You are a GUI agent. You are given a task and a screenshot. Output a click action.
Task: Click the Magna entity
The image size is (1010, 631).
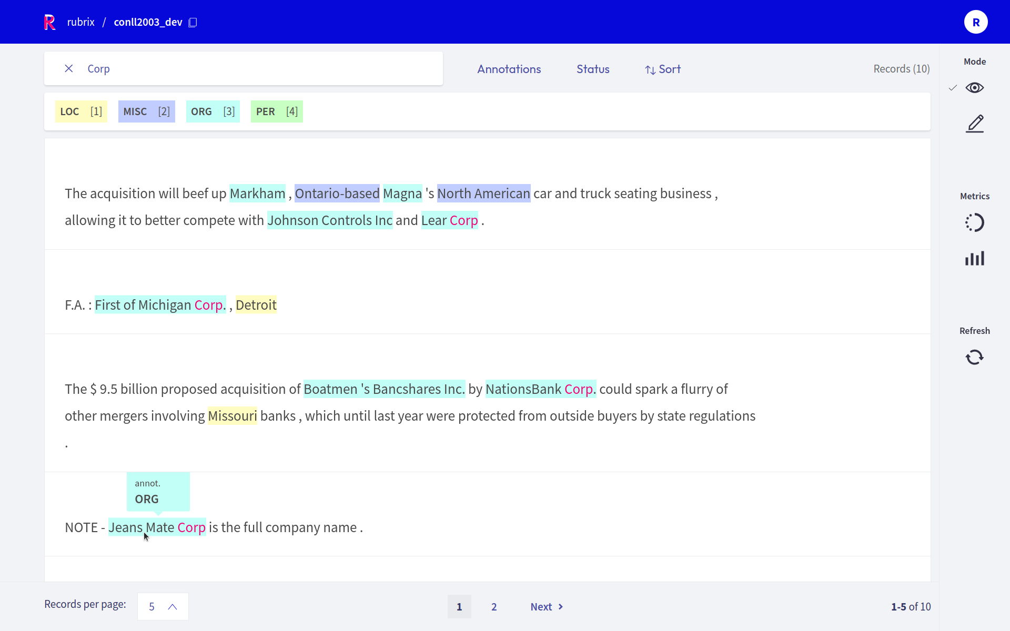tap(402, 194)
